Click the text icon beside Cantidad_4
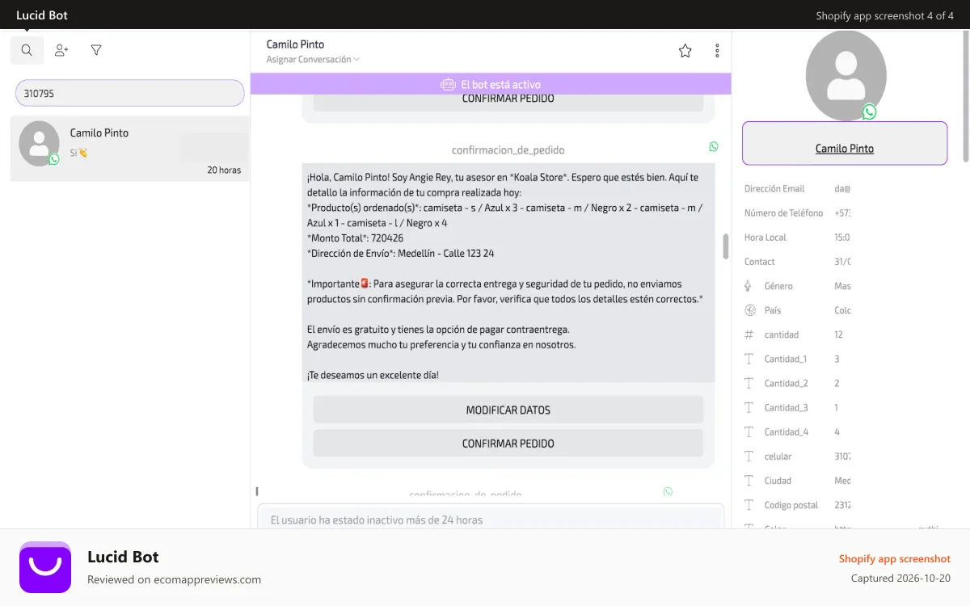Image resolution: width=970 pixels, height=606 pixels. click(x=749, y=431)
